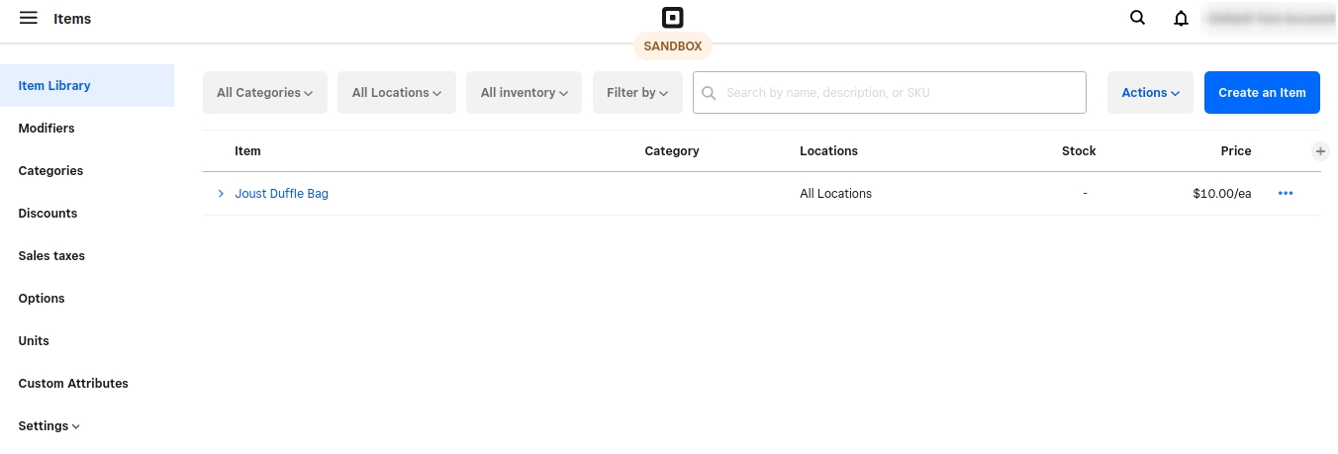This screenshot has width=1338, height=454.
Task: Open the hamburger navigation menu
Action: pos(28,18)
